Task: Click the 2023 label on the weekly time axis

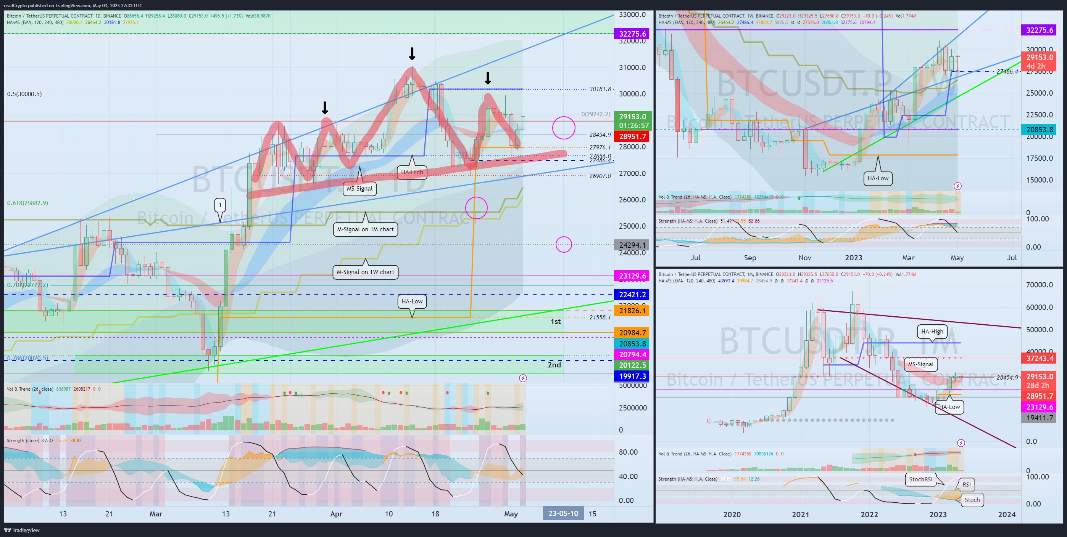Action: pyautogui.click(x=854, y=258)
